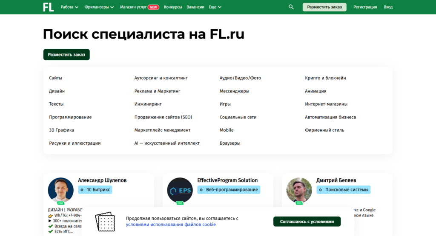Select the 3D Графика category
The height and width of the screenshot is (236, 436).
click(61, 130)
